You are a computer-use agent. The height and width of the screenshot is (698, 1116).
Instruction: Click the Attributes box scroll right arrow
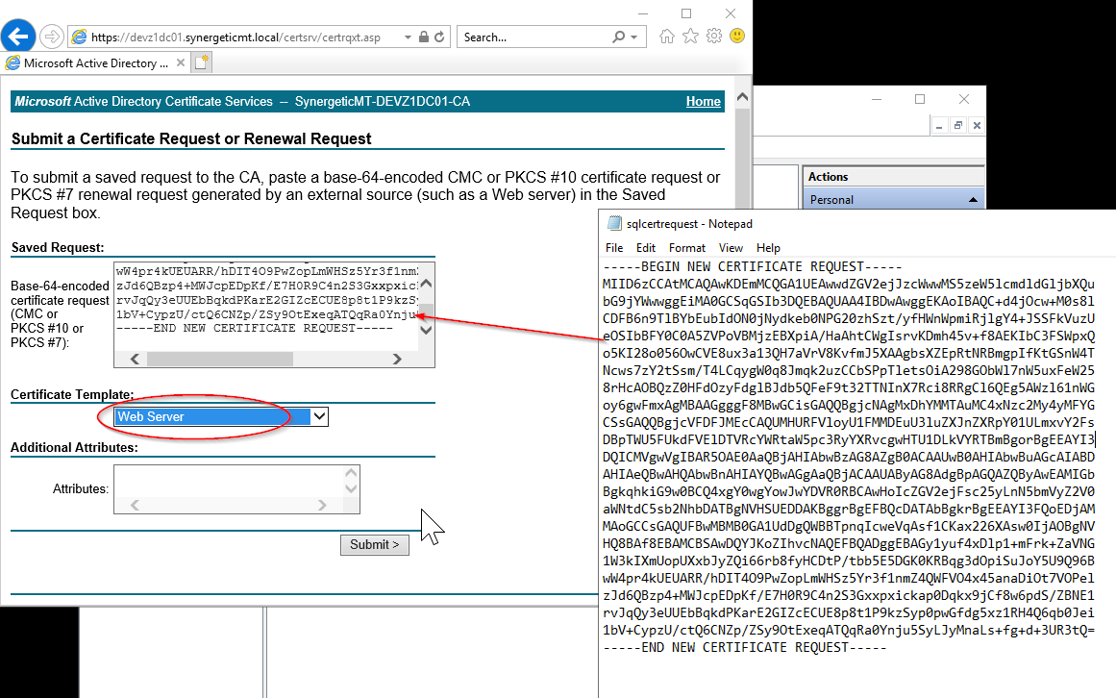click(x=322, y=505)
